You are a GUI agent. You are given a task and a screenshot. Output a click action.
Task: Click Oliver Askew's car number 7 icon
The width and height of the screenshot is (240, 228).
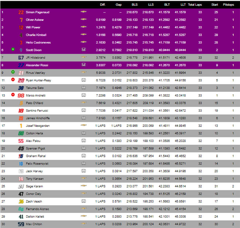[x=21, y=20]
